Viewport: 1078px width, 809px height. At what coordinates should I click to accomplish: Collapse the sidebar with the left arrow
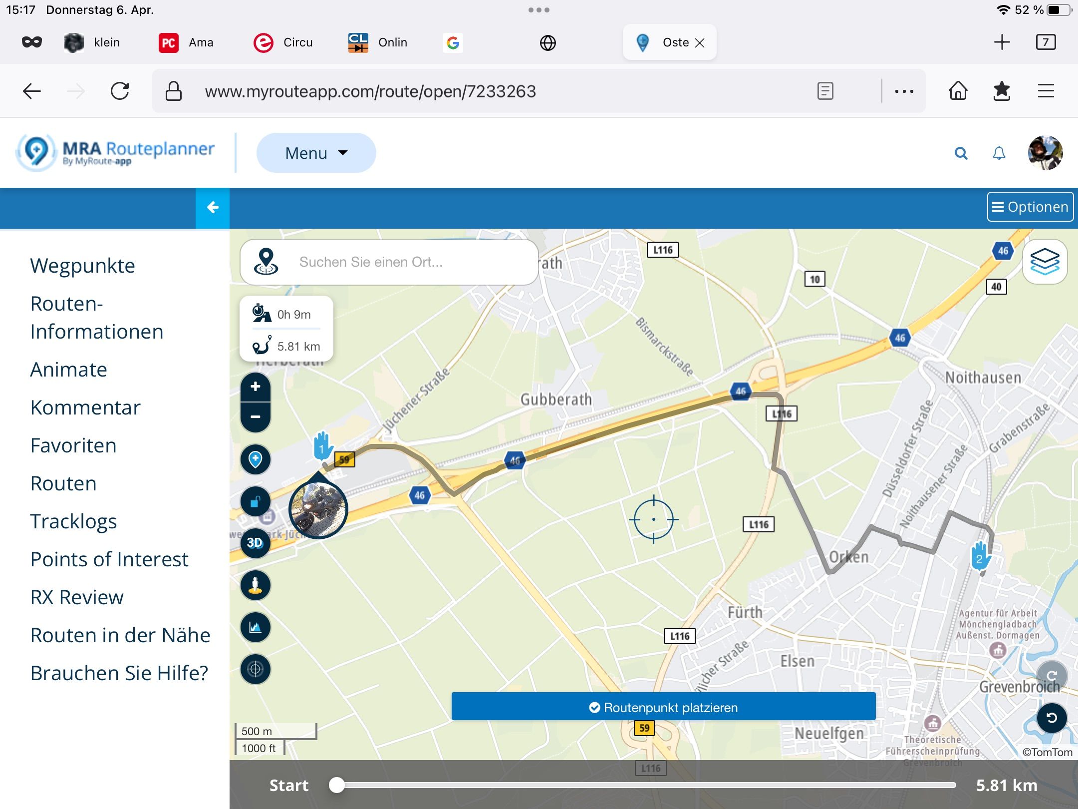213,207
